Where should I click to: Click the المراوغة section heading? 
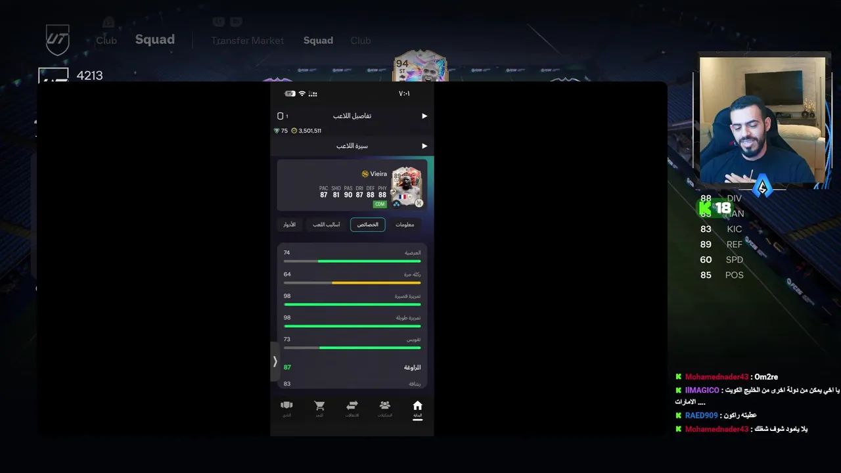[x=412, y=367]
